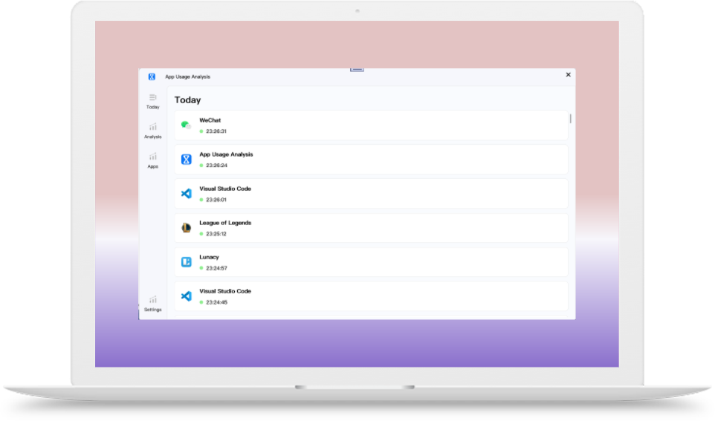Click the timestamp 23:25:12
This screenshot has width=715, height=421.
[x=216, y=234]
